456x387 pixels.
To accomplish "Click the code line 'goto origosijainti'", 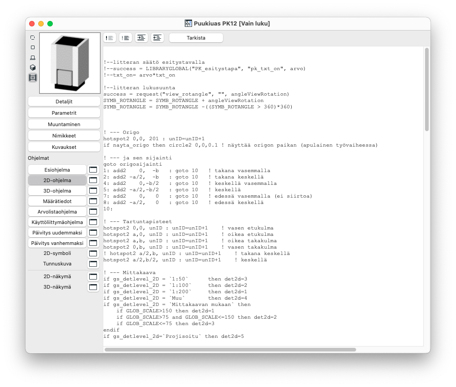I will pyautogui.click(x=132, y=164).
